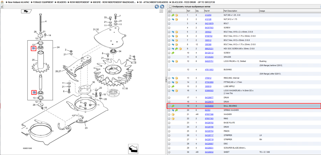Click the panel splitter handle between panes
The image size is (321, 155).
pos(166,80)
